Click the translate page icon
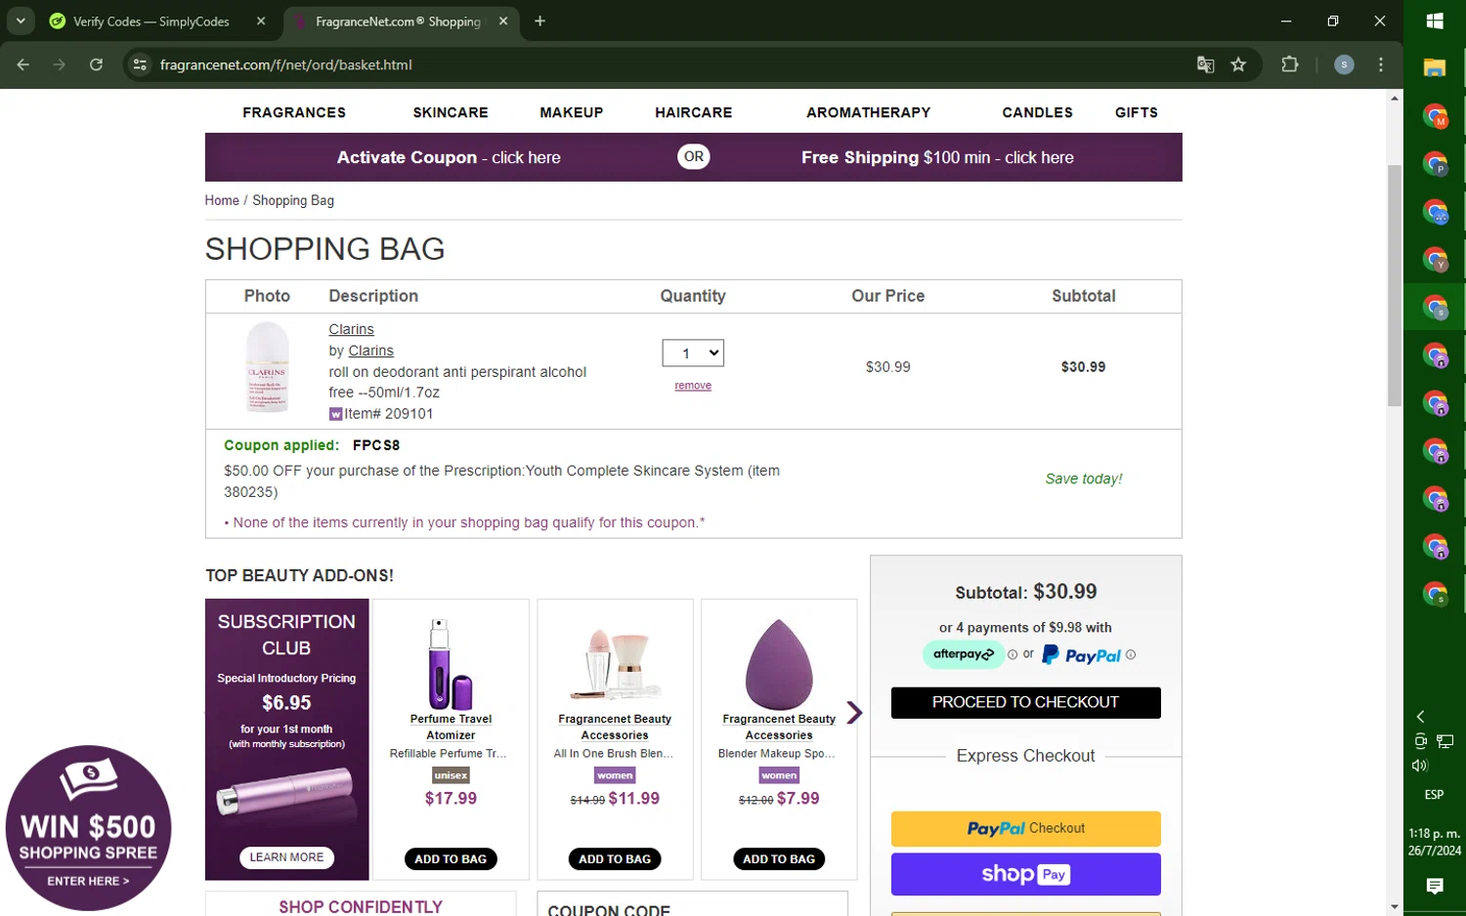 click(1205, 64)
